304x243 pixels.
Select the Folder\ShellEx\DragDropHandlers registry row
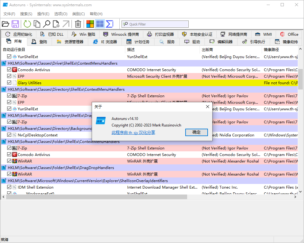(x=149, y=167)
